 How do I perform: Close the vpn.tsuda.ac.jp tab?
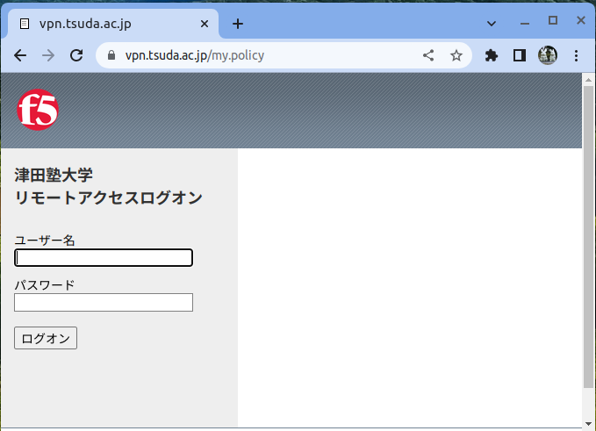tap(204, 24)
